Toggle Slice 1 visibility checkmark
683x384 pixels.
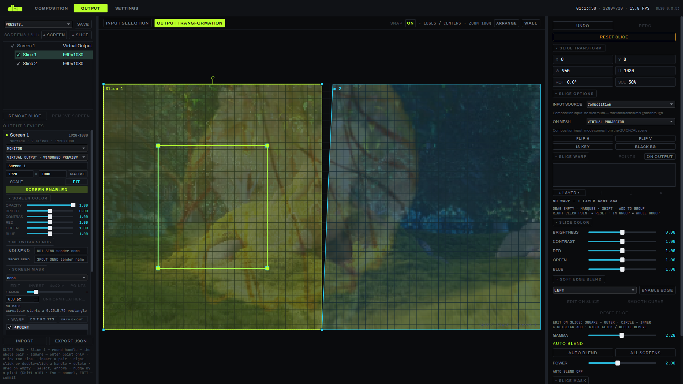pos(18,55)
